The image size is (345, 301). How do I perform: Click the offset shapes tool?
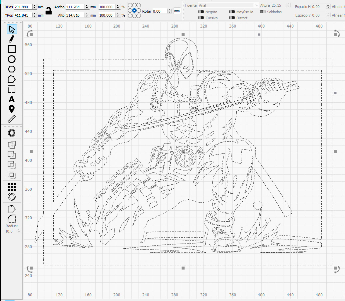coord(11,133)
